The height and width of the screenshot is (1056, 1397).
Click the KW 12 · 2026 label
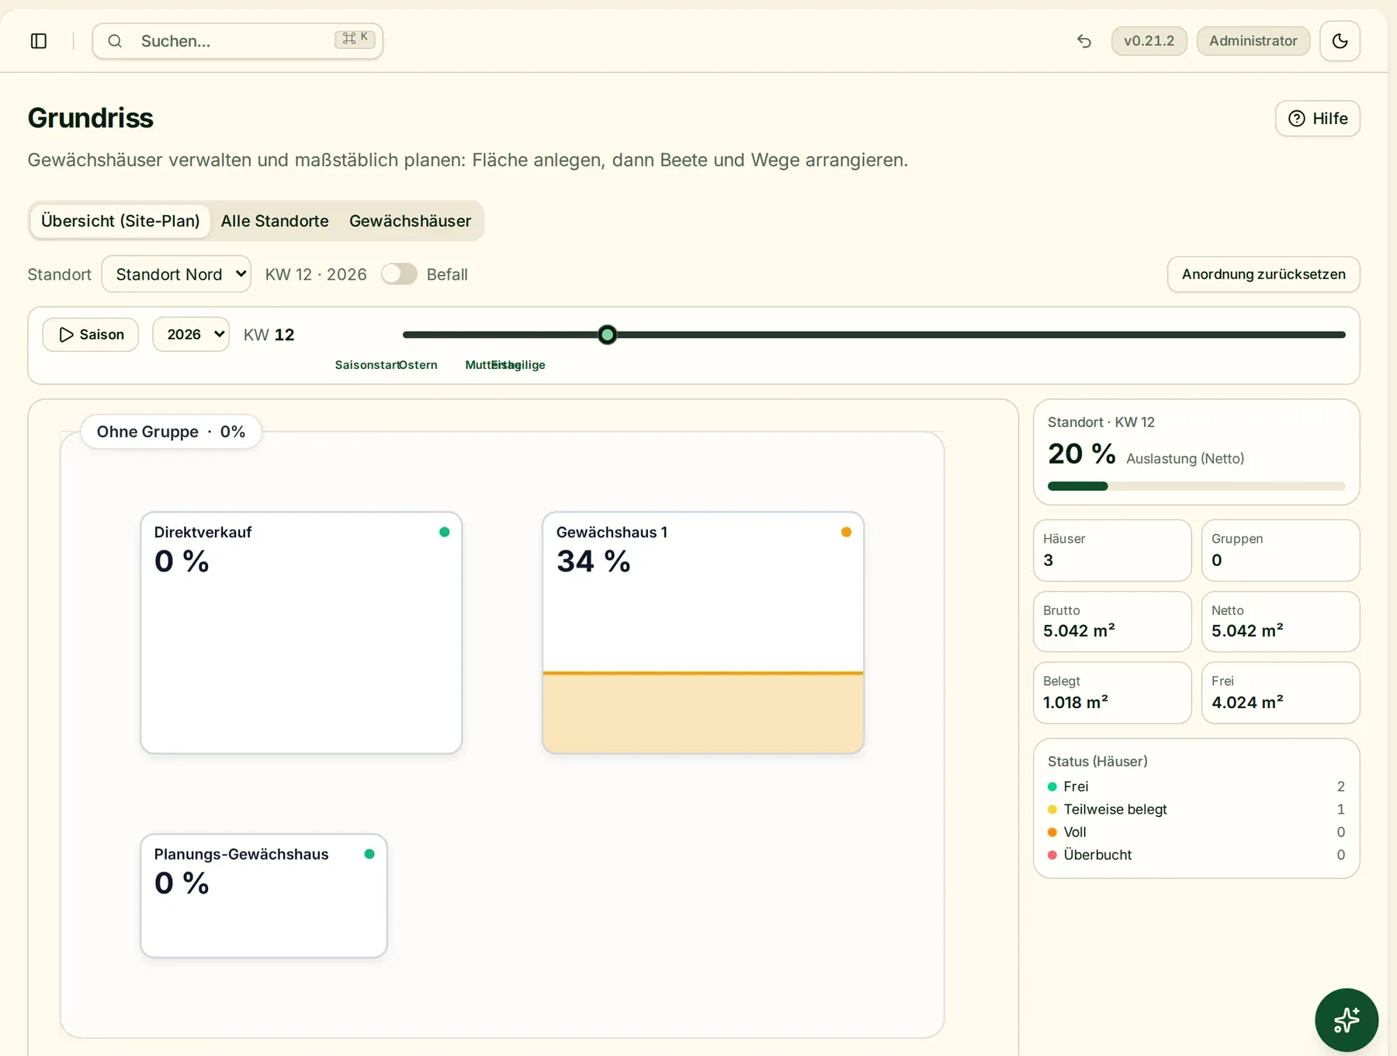(316, 274)
